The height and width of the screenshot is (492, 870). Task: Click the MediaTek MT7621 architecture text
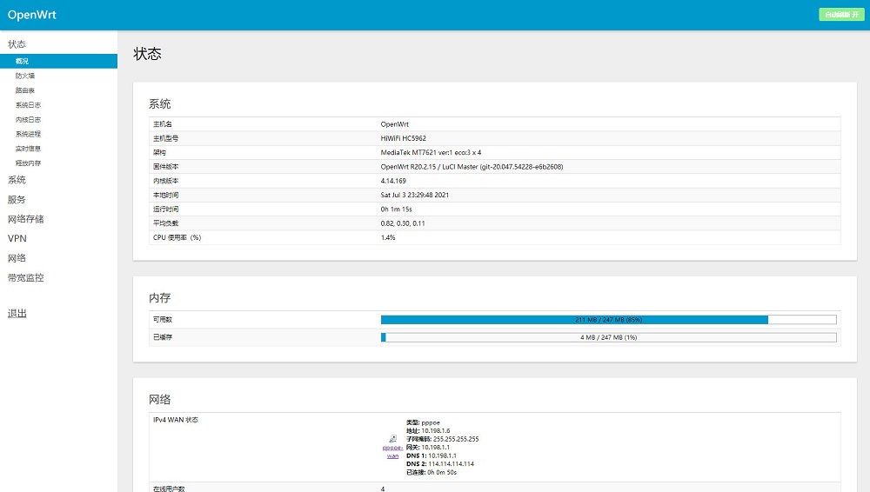point(432,152)
